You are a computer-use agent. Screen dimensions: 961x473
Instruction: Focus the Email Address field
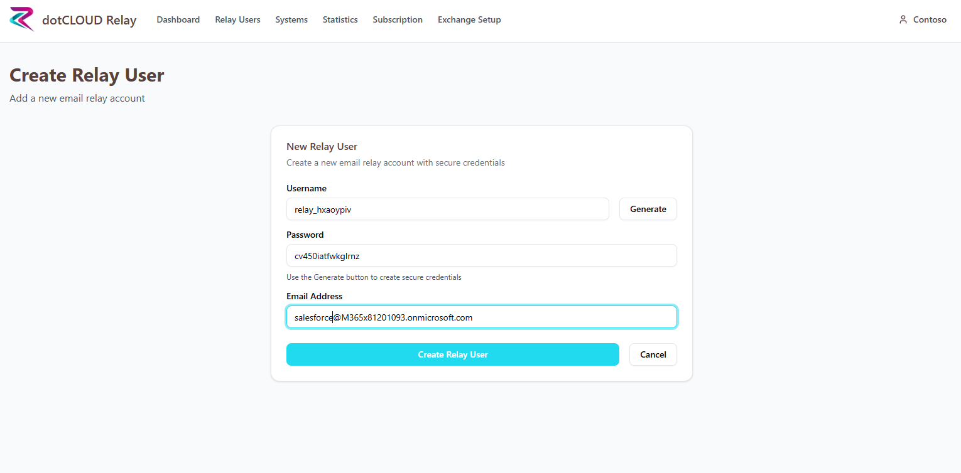tap(481, 317)
